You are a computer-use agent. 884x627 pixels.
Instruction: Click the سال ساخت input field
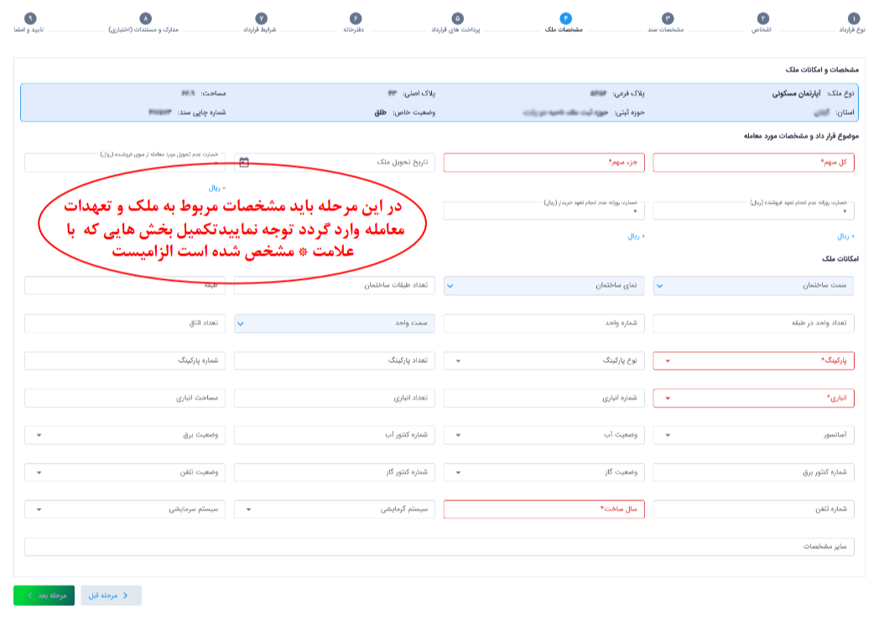pyautogui.click(x=543, y=510)
